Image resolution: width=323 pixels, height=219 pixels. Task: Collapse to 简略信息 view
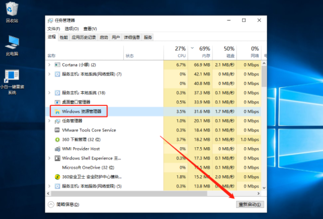point(63,204)
